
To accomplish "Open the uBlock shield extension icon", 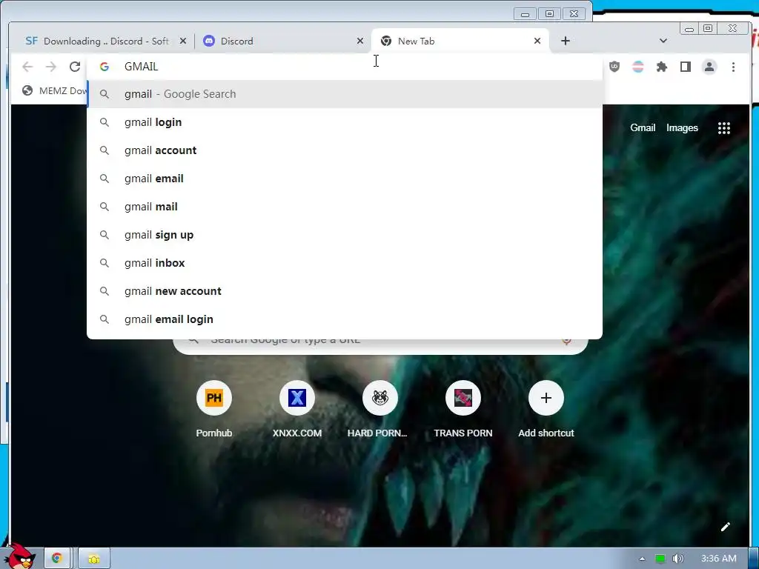I will 614,67.
